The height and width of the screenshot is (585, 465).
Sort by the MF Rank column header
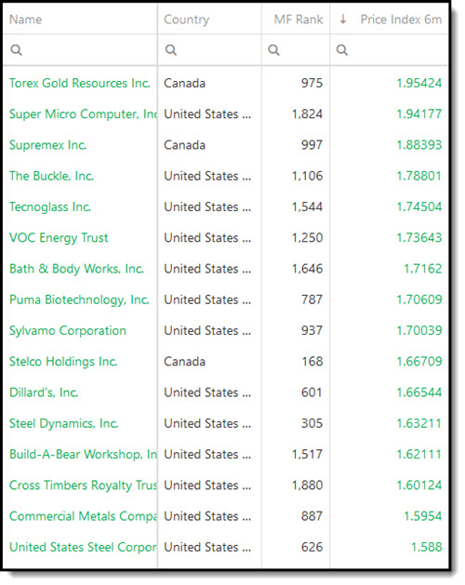coord(299,20)
